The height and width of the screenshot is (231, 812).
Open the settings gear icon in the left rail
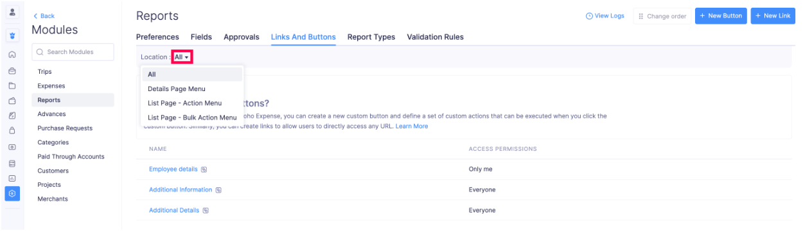point(12,193)
